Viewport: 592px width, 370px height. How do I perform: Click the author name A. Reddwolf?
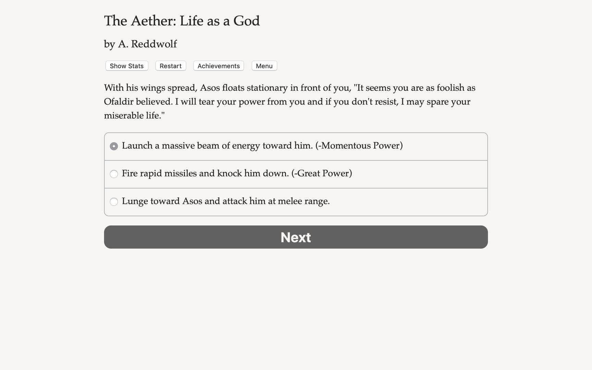pos(140,44)
